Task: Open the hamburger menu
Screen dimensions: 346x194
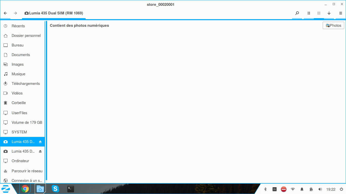Action: tap(341, 13)
